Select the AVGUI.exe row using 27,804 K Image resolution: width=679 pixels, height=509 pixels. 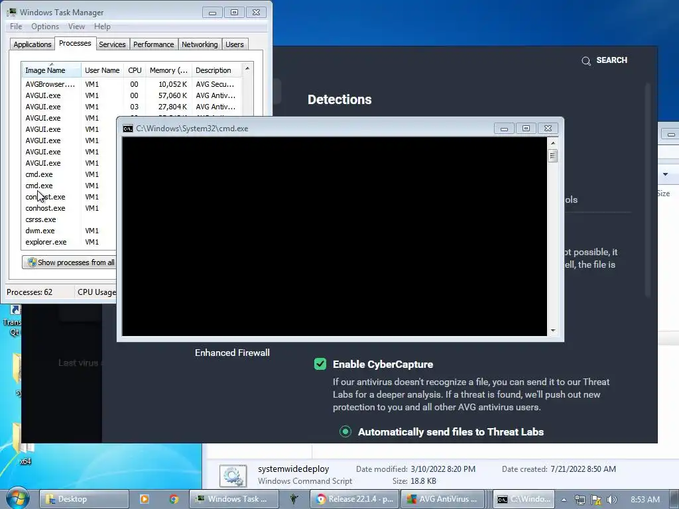pyautogui.click(x=131, y=107)
